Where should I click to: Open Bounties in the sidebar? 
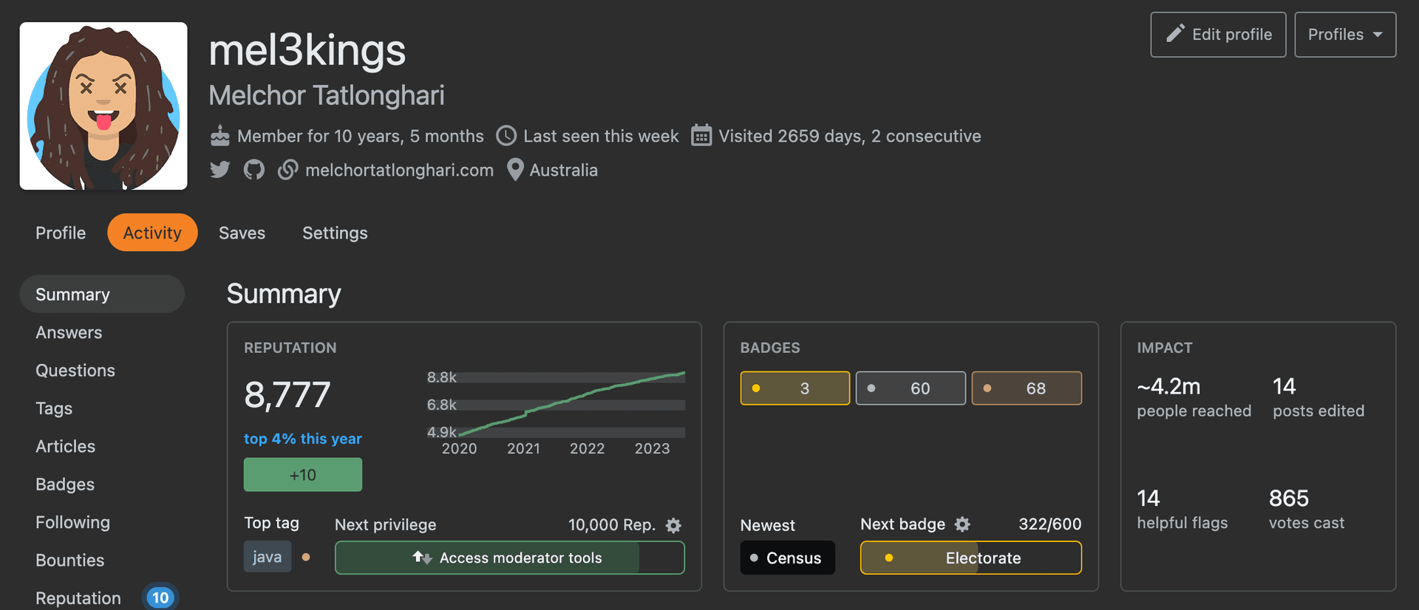69,561
